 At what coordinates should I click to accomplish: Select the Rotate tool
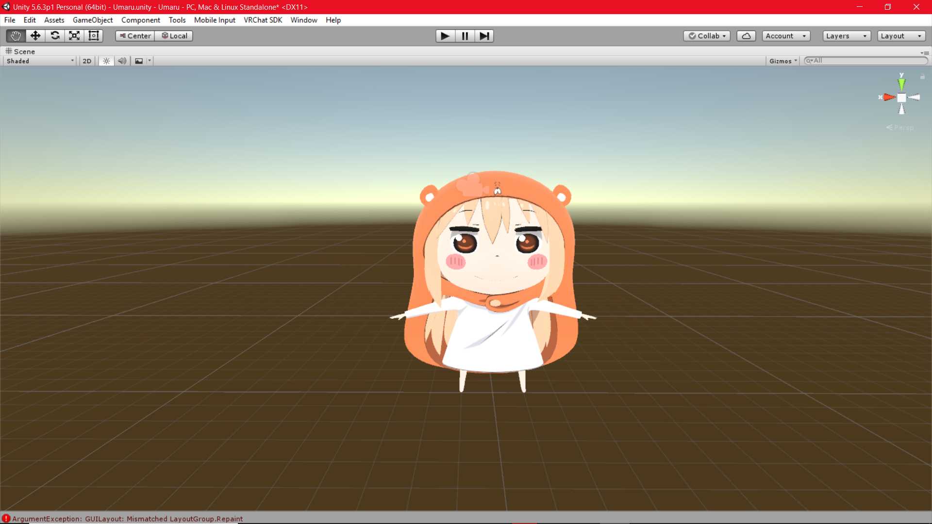(55, 36)
